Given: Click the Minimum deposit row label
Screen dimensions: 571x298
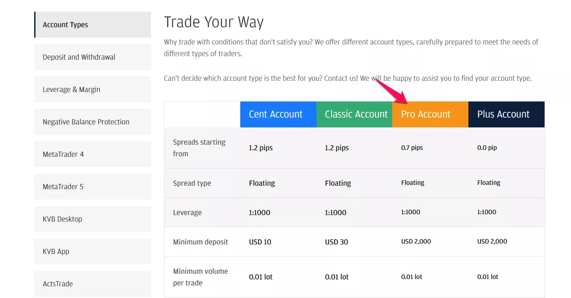Looking at the screenshot, I should (x=200, y=242).
